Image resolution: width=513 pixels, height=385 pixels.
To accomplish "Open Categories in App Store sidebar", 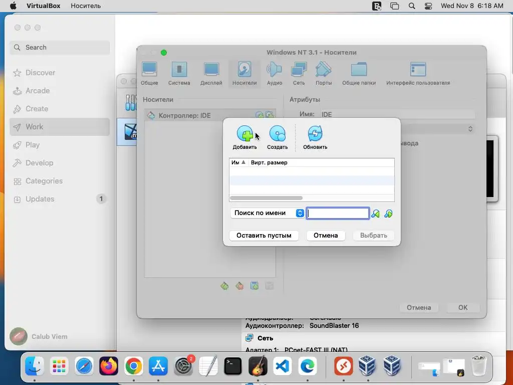I will (60, 181).
